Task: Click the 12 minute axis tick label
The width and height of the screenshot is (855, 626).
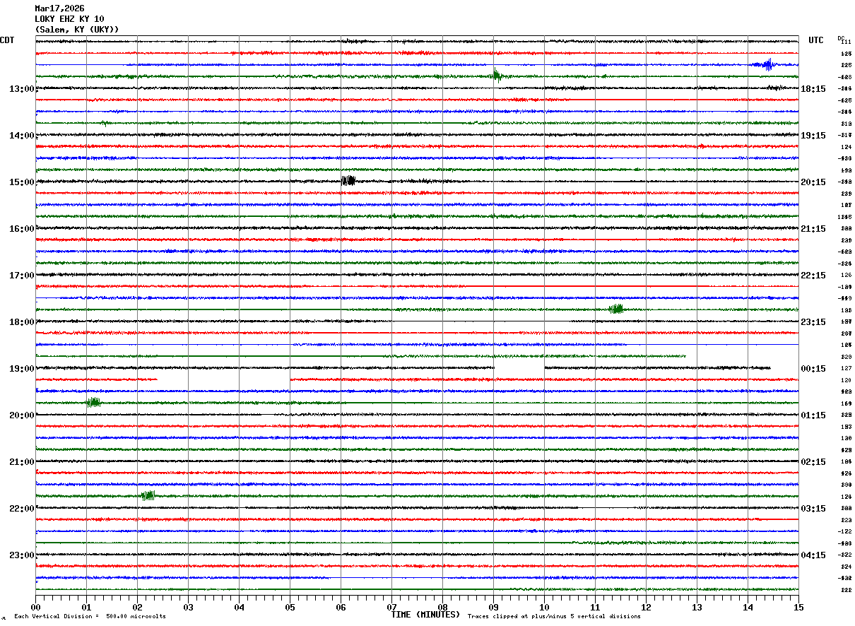Action: tap(646, 607)
